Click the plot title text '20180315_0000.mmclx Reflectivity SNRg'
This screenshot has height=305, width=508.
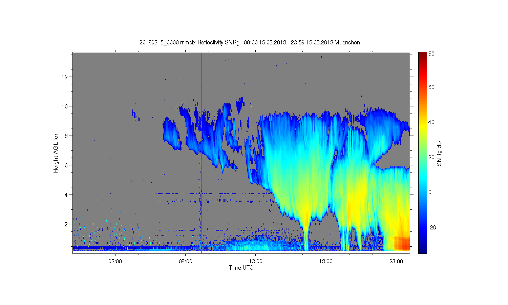point(189,43)
